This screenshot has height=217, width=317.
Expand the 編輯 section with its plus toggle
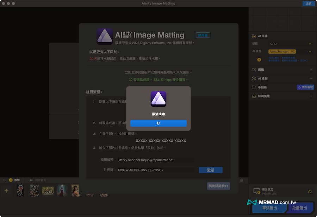[x=311, y=69]
